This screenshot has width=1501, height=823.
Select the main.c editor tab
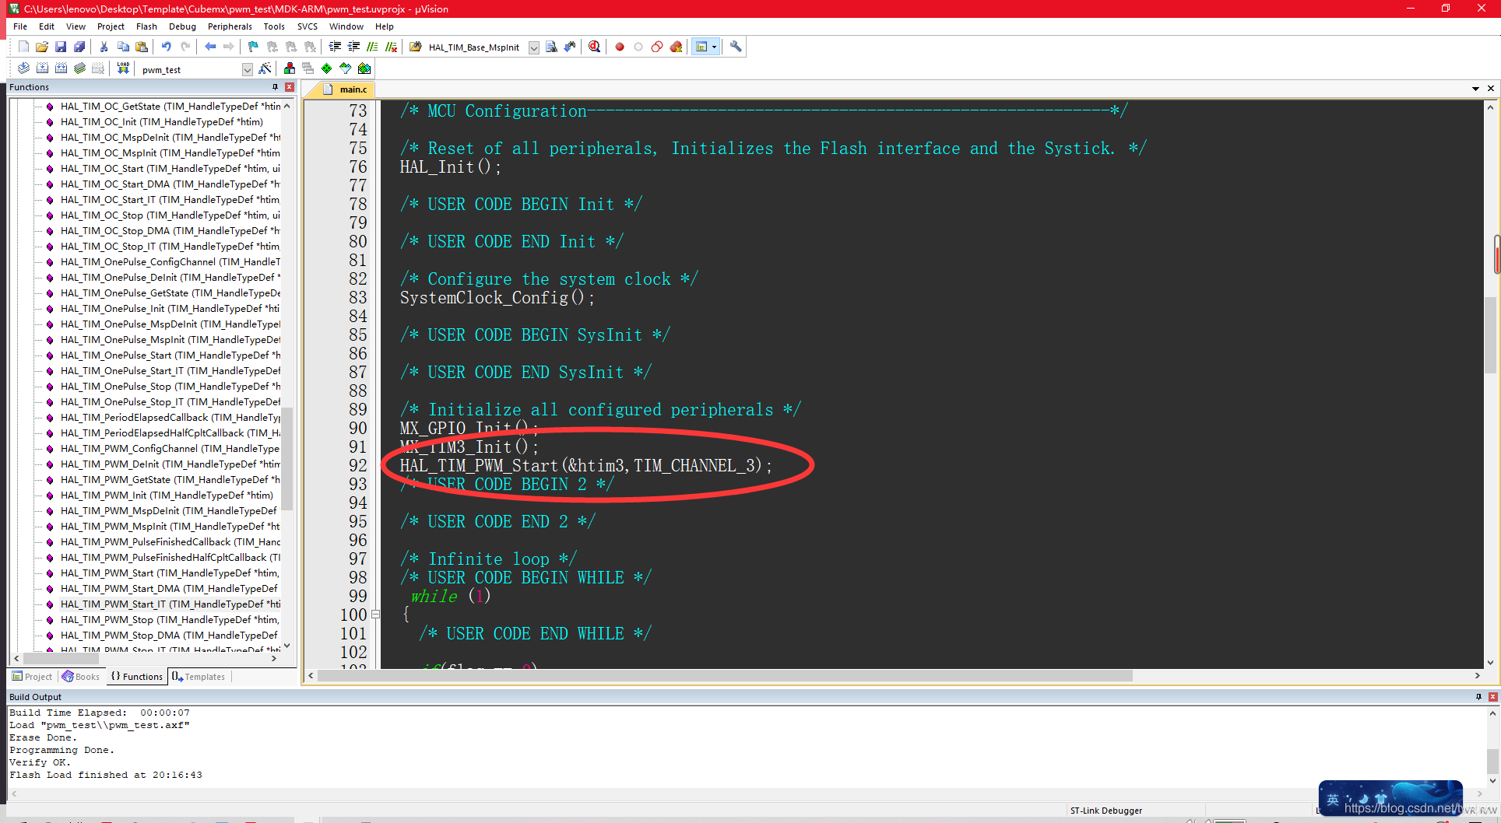coord(346,89)
